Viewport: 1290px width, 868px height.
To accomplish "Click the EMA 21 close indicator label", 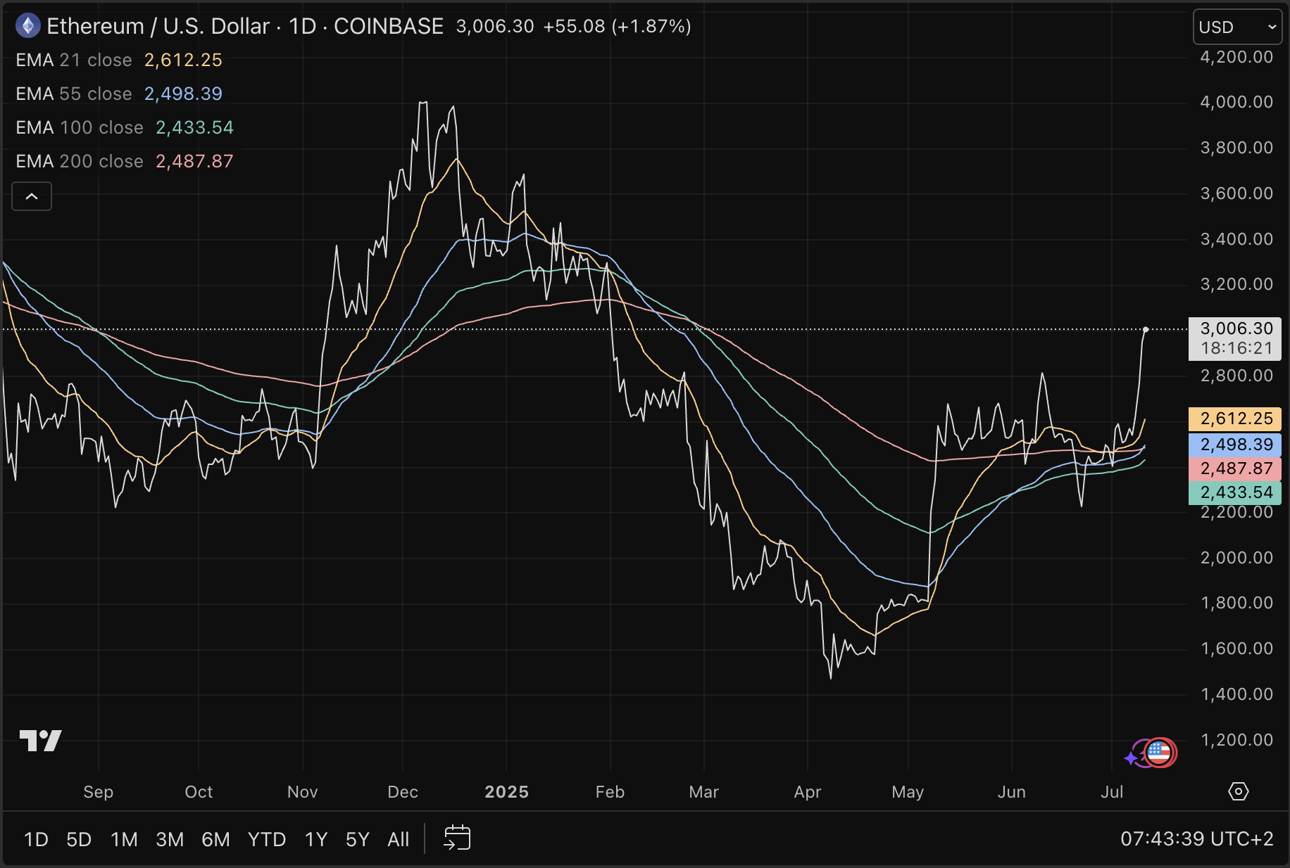I will (74, 60).
